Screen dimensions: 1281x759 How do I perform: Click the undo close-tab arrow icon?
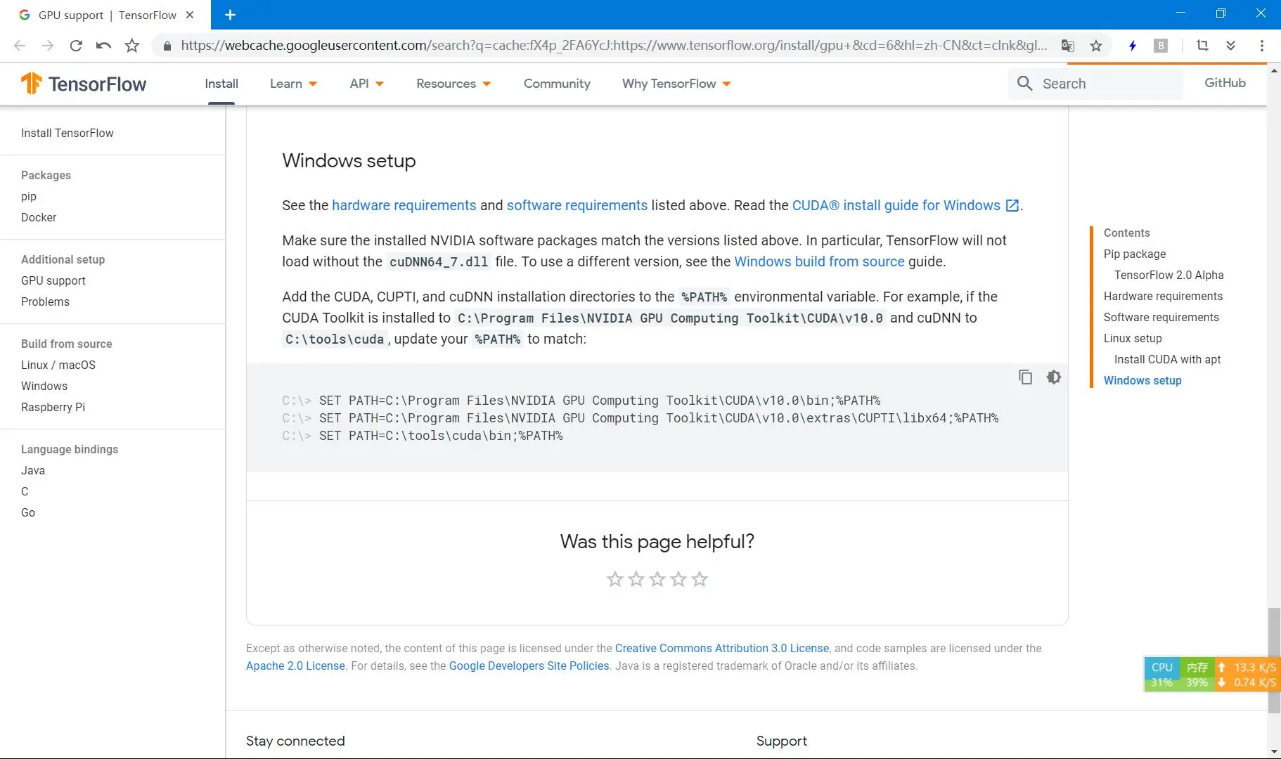click(103, 46)
